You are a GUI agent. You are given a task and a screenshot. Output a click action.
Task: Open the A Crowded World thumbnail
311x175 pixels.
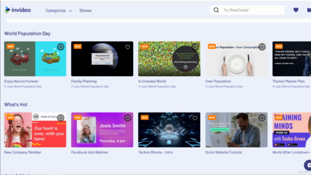point(169,59)
